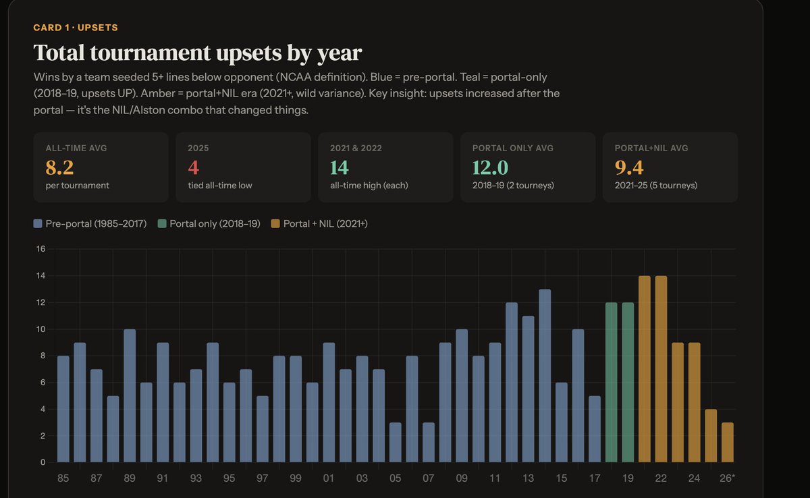810x498 pixels.
Task: Click the 'tied all-time low' caption
Action: [x=220, y=185]
